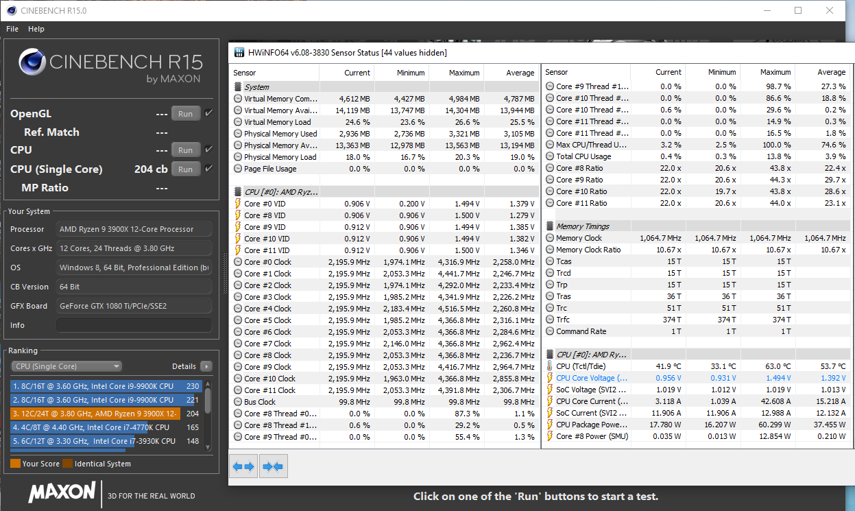Click the HWiNFO64 window title icon
Image resolution: width=855 pixels, height=511 pixels.
[x=239, y=53]
